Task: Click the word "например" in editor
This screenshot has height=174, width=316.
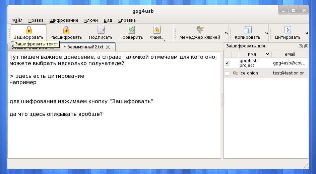Action: pos(23,82)
